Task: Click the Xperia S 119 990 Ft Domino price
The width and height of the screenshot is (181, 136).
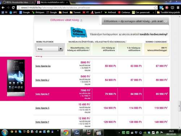Action: [161, 108]
